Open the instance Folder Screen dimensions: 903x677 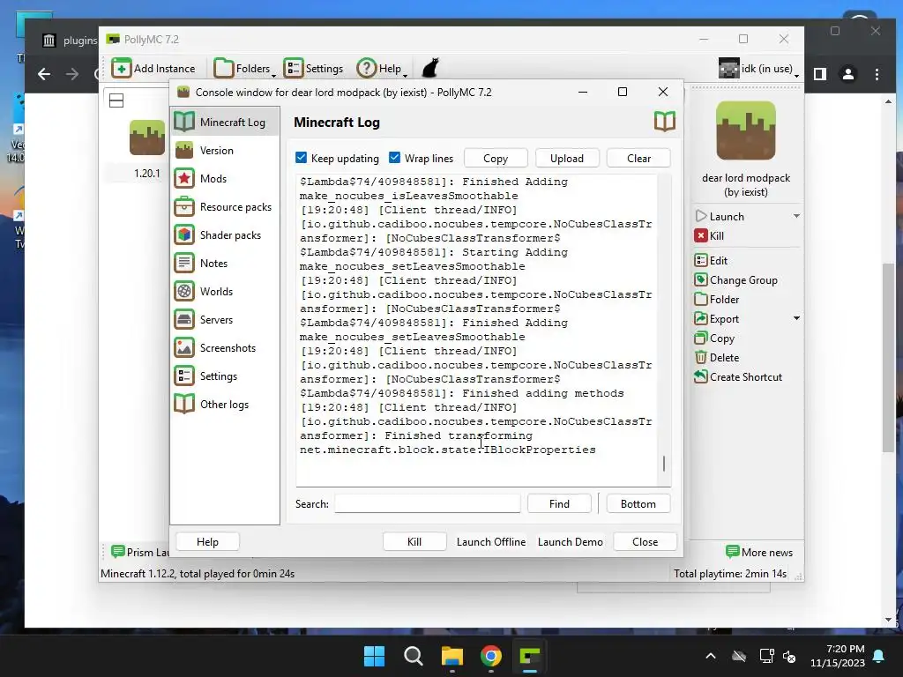click(717, 300)
